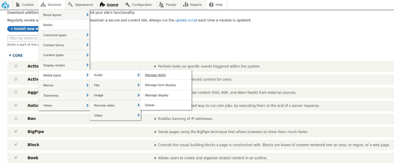Select Manage fields for Audio
The width and height of the screenshot is (394, 163).
pyautogui.click(x=166, y=75)
